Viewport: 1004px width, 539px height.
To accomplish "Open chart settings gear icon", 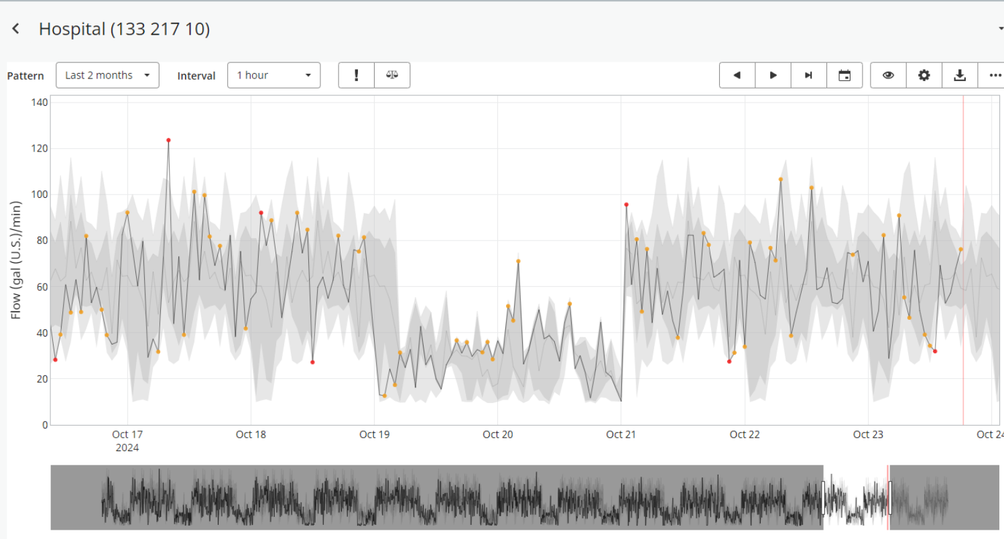I will point(924,75).
